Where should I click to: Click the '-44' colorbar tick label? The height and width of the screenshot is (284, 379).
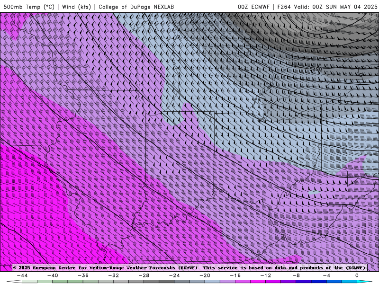click(x=22, y=275)
